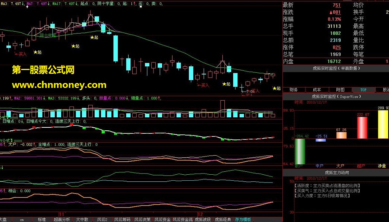Click the 总额 value 2319
Viewport: 389px width, 222px height.
(x=335, y=40)
